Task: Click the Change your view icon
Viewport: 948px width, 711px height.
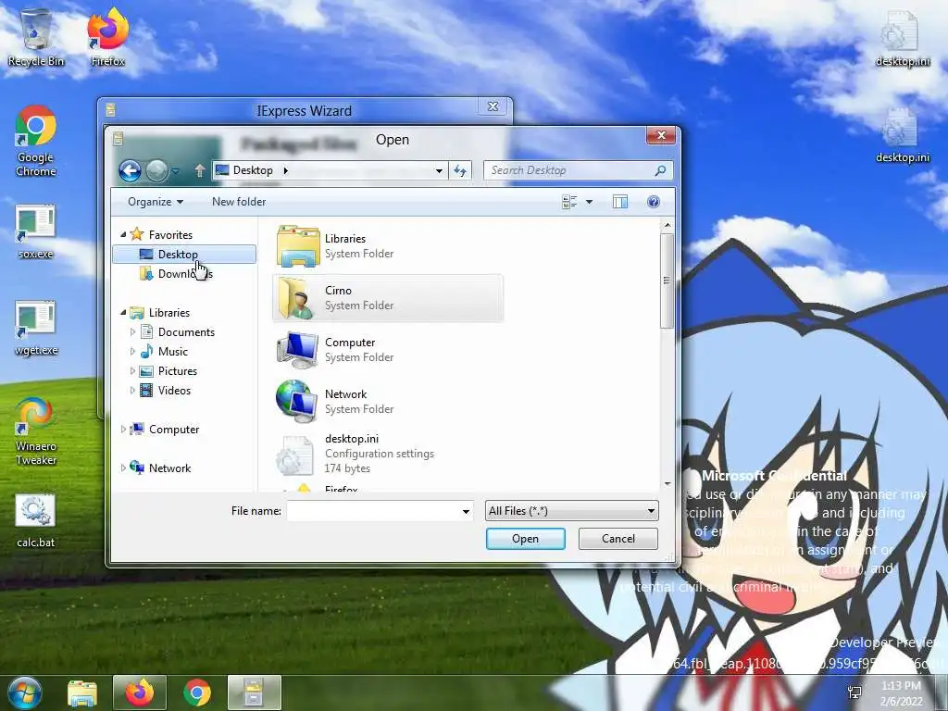Action: 569,202
